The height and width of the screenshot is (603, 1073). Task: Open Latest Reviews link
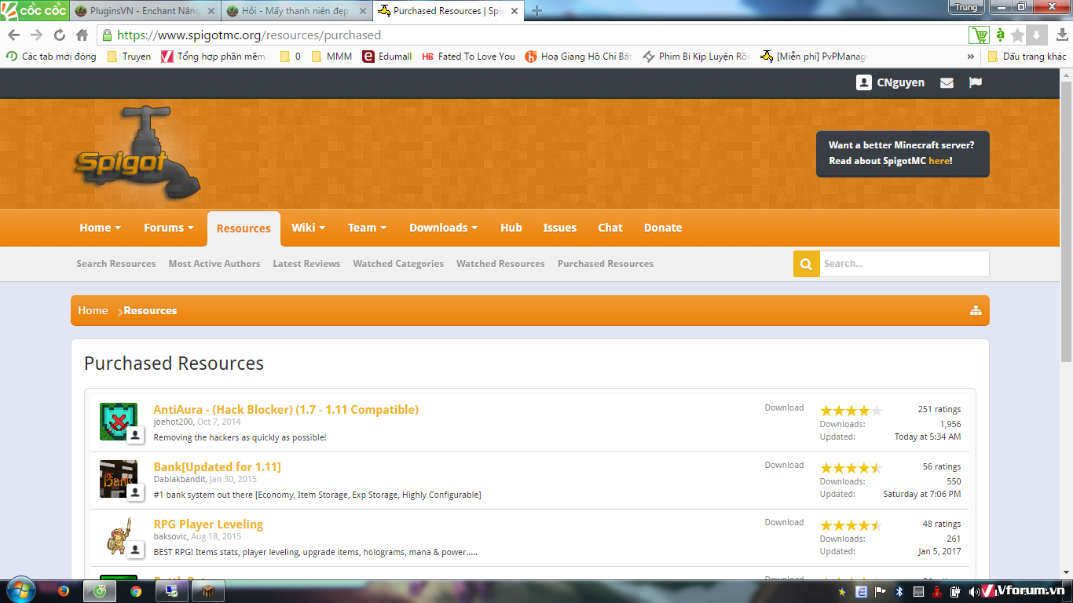pyautogui.click(x=306, y=264)
